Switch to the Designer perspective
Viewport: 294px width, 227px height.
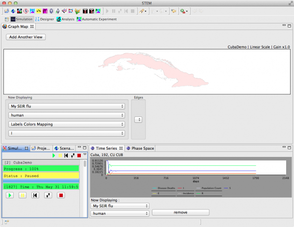(44, 19)
